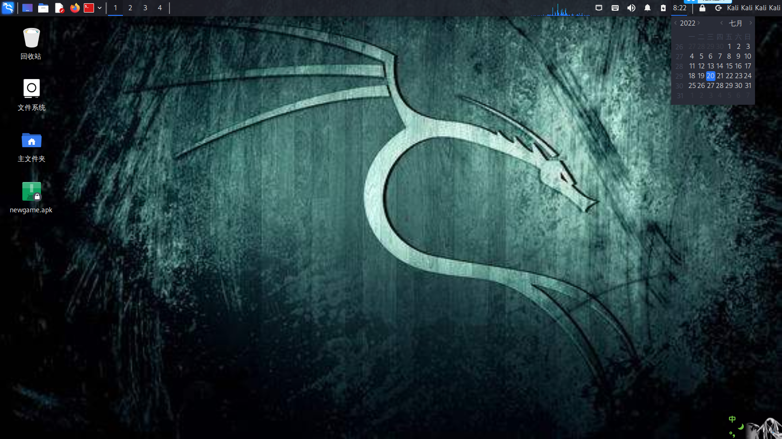Select date 8 in the calendar

(729, 56)
